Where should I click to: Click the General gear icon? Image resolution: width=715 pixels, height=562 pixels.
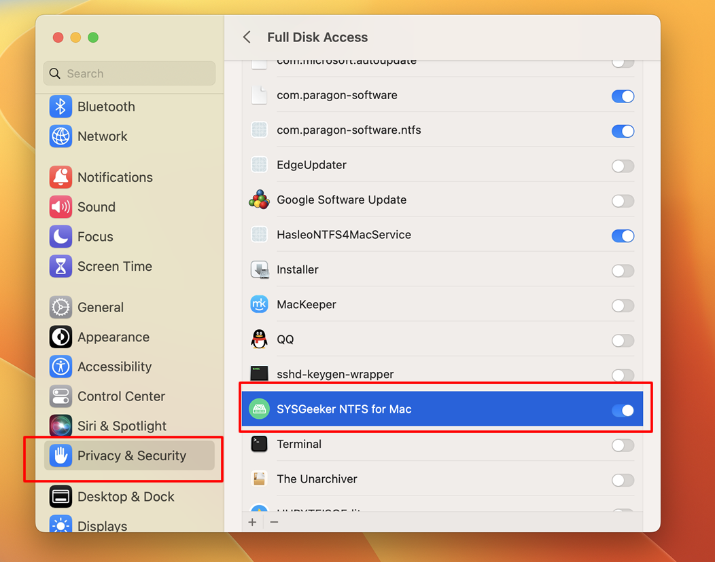60,307
